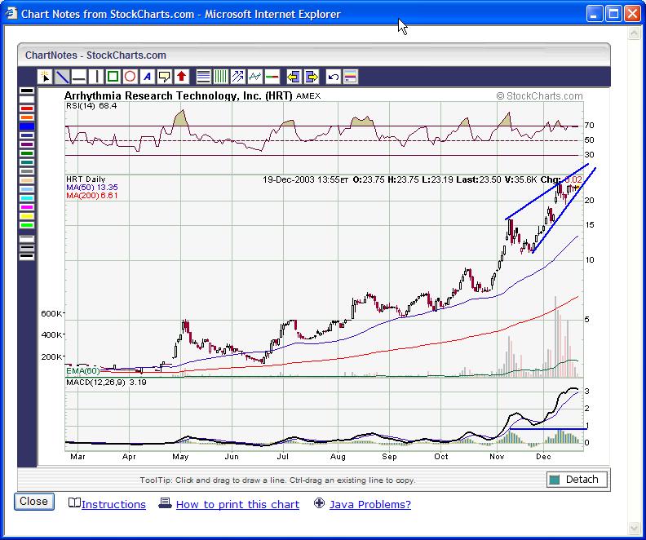The width and height of the screenshot is (646, 540).
Task: Set thin line thickness
Action: [x=27, y=239]
